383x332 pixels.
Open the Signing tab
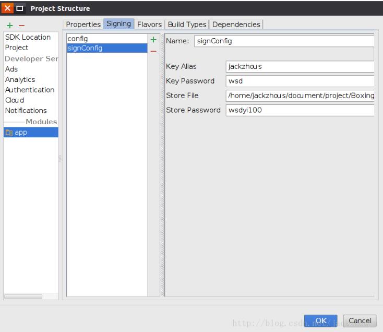118,24
